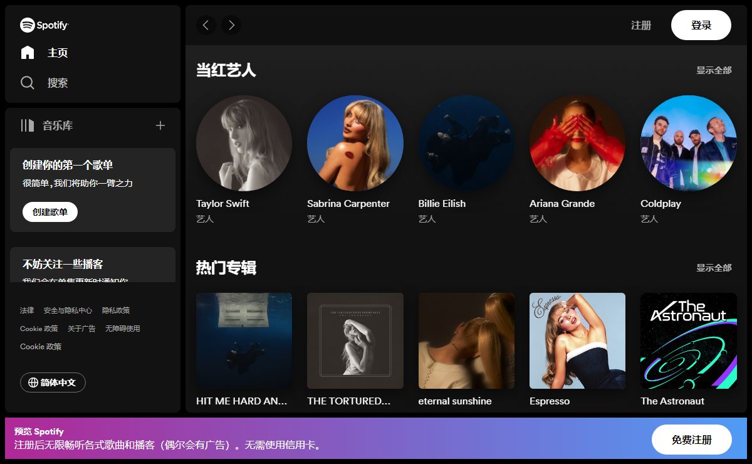Viewport: 752px width, 464px height.
Task: Click the Espresso title text
Action: click(550, 401)
